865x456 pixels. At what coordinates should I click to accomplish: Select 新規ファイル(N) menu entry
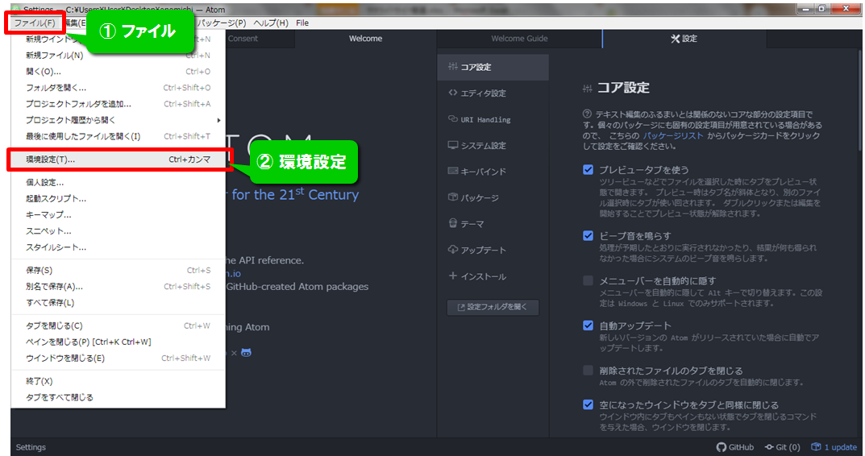tap(118, 55)
